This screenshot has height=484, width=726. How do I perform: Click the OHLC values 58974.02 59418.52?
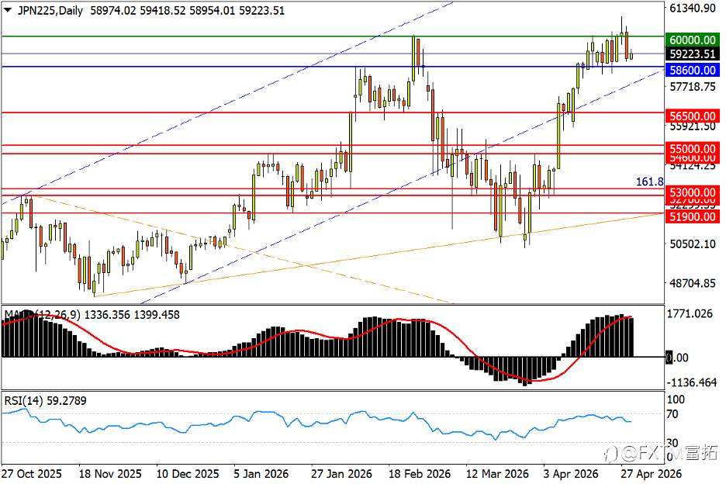pyautogui.click(x=137, y=10)
